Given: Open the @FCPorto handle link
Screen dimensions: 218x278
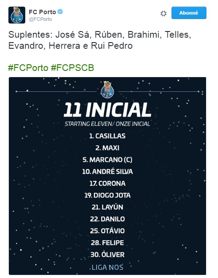Looking at the screenshot, I should (x=40, y=20).
